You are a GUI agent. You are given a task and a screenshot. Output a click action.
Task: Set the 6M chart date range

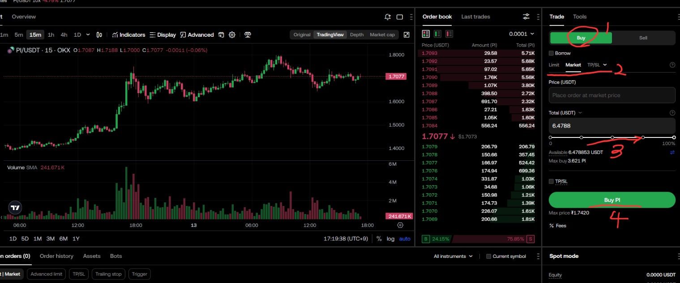[64, 239]
